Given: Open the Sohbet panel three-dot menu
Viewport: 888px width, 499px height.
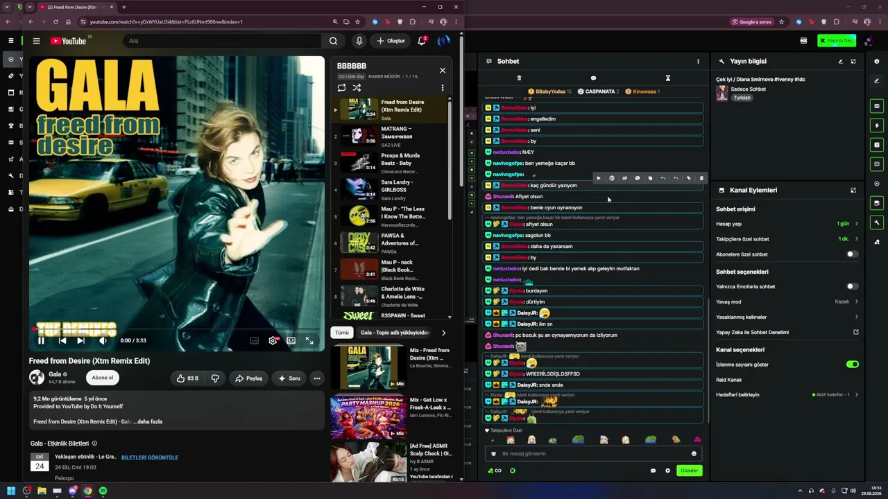Looking at the screenshot, I should [x=698, y=61].
